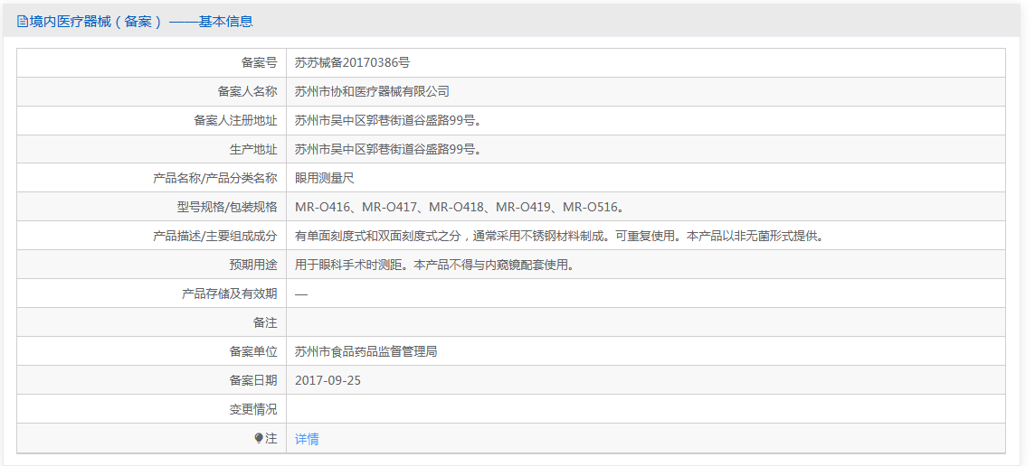Click the document icon beside 境内医疗器械 title
The width and height of the screenshot is (1035, 466).
[x=22, y=22]
